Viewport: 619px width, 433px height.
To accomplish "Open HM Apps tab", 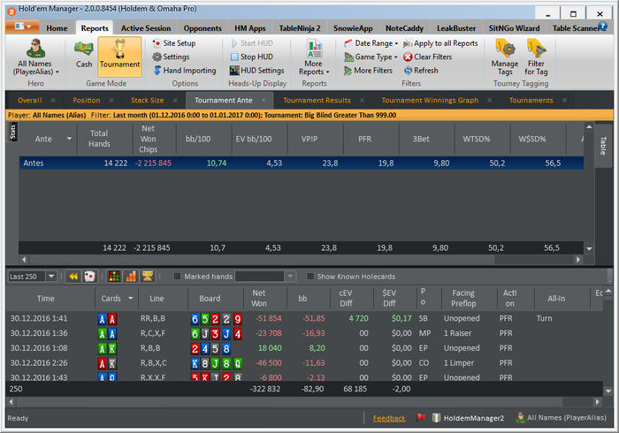I will [x=250, y=28].
